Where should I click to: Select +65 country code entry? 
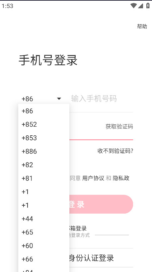tap(44, 232)
